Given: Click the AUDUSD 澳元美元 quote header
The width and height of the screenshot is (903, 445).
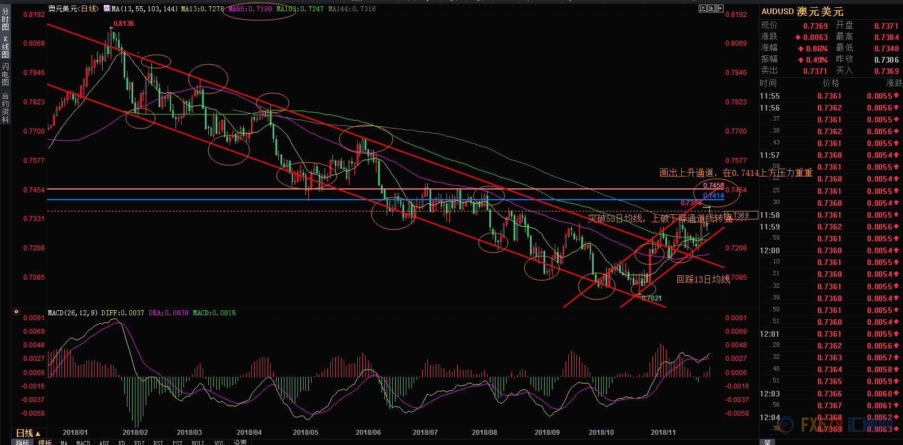Looking at the screenshot, I should click(x=802, y=11).
